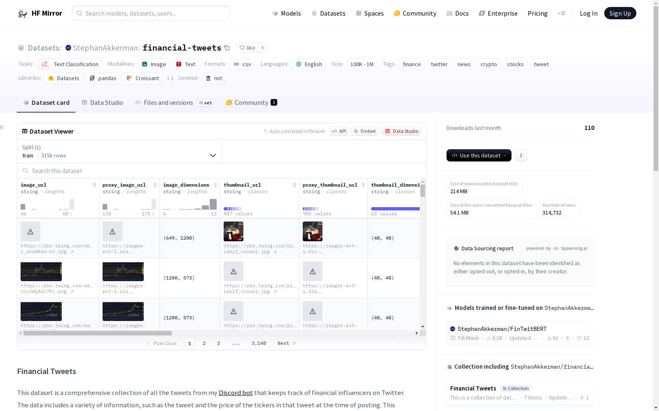Viewport: 659px width, 411px height.
Task: Click the pandas library tag
Action: click(x=103, y=78)
